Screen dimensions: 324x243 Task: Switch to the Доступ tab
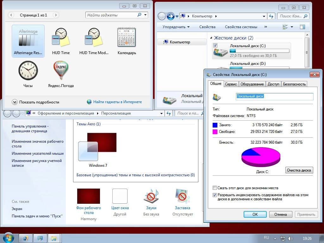pyautogui.click(x=273, y=84)
